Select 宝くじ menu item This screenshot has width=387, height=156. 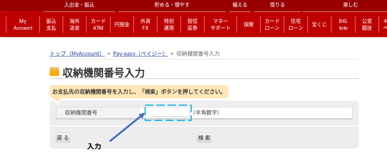tap(319, 24)
